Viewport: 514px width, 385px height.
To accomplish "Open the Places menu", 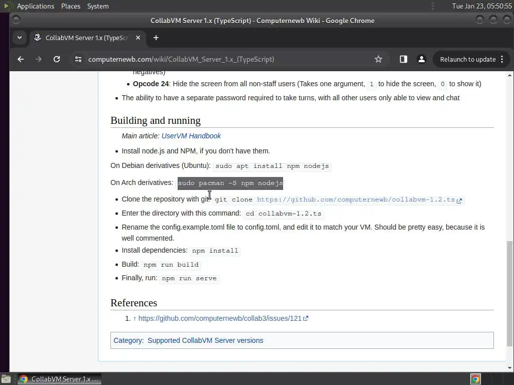I will tap(70, 6).
